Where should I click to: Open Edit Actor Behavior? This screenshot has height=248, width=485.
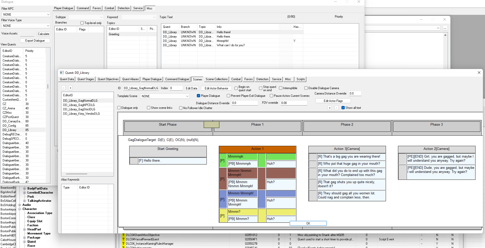[217, 88]
